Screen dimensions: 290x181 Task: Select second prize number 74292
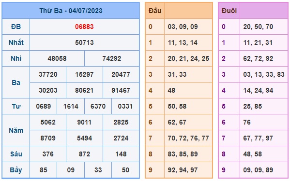(x=112, y=58)
